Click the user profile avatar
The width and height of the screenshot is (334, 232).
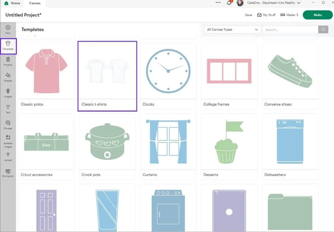click(240, 3)
